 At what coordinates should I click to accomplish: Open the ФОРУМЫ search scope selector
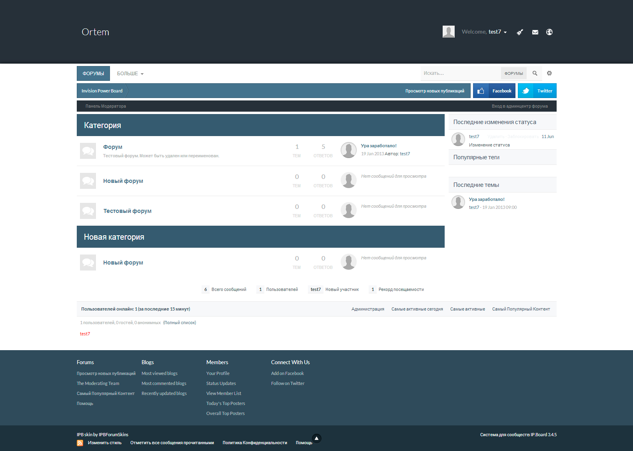pyautogui.click(x=513, y=73)
